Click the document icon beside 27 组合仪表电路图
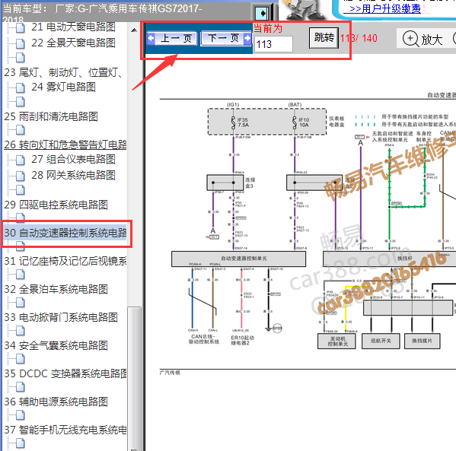This screenshot has width=456, height=451. point(20,160)
